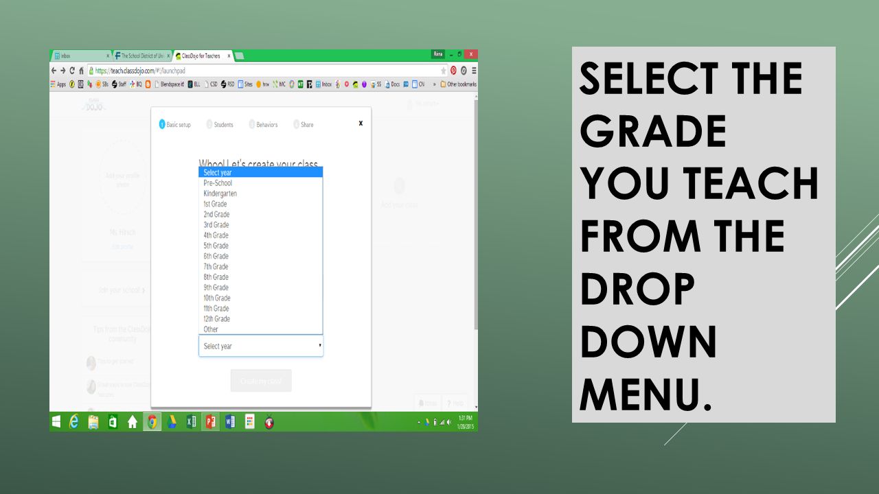Click the Ms. Hirsch profile name

coord(122,233)
